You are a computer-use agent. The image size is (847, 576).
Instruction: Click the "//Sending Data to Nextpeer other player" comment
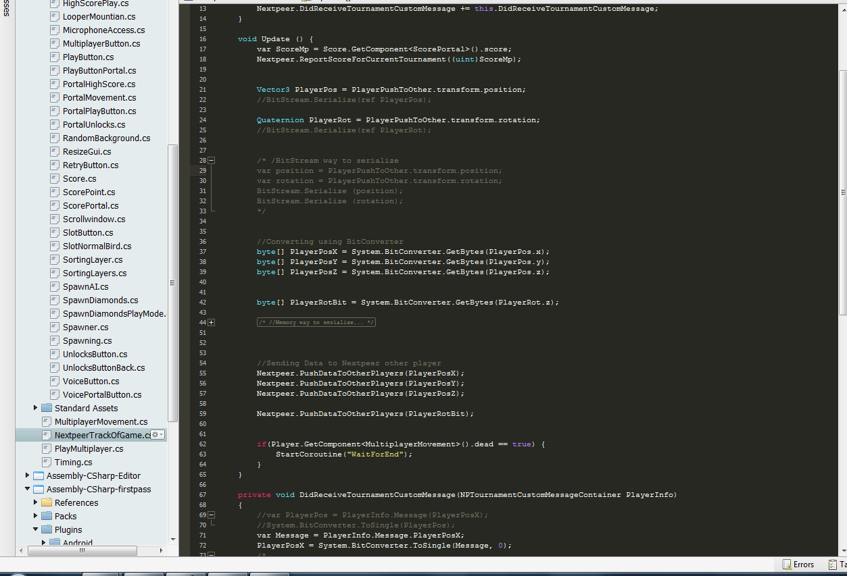pos(349,363)
